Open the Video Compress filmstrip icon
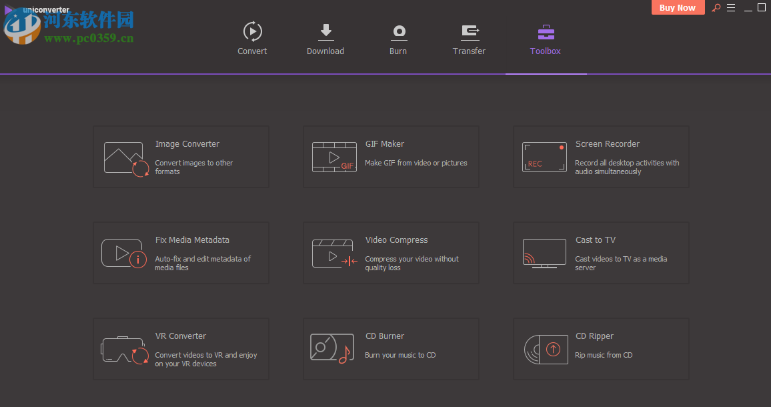This screenshot has height=407, width=771. (333, 253)
